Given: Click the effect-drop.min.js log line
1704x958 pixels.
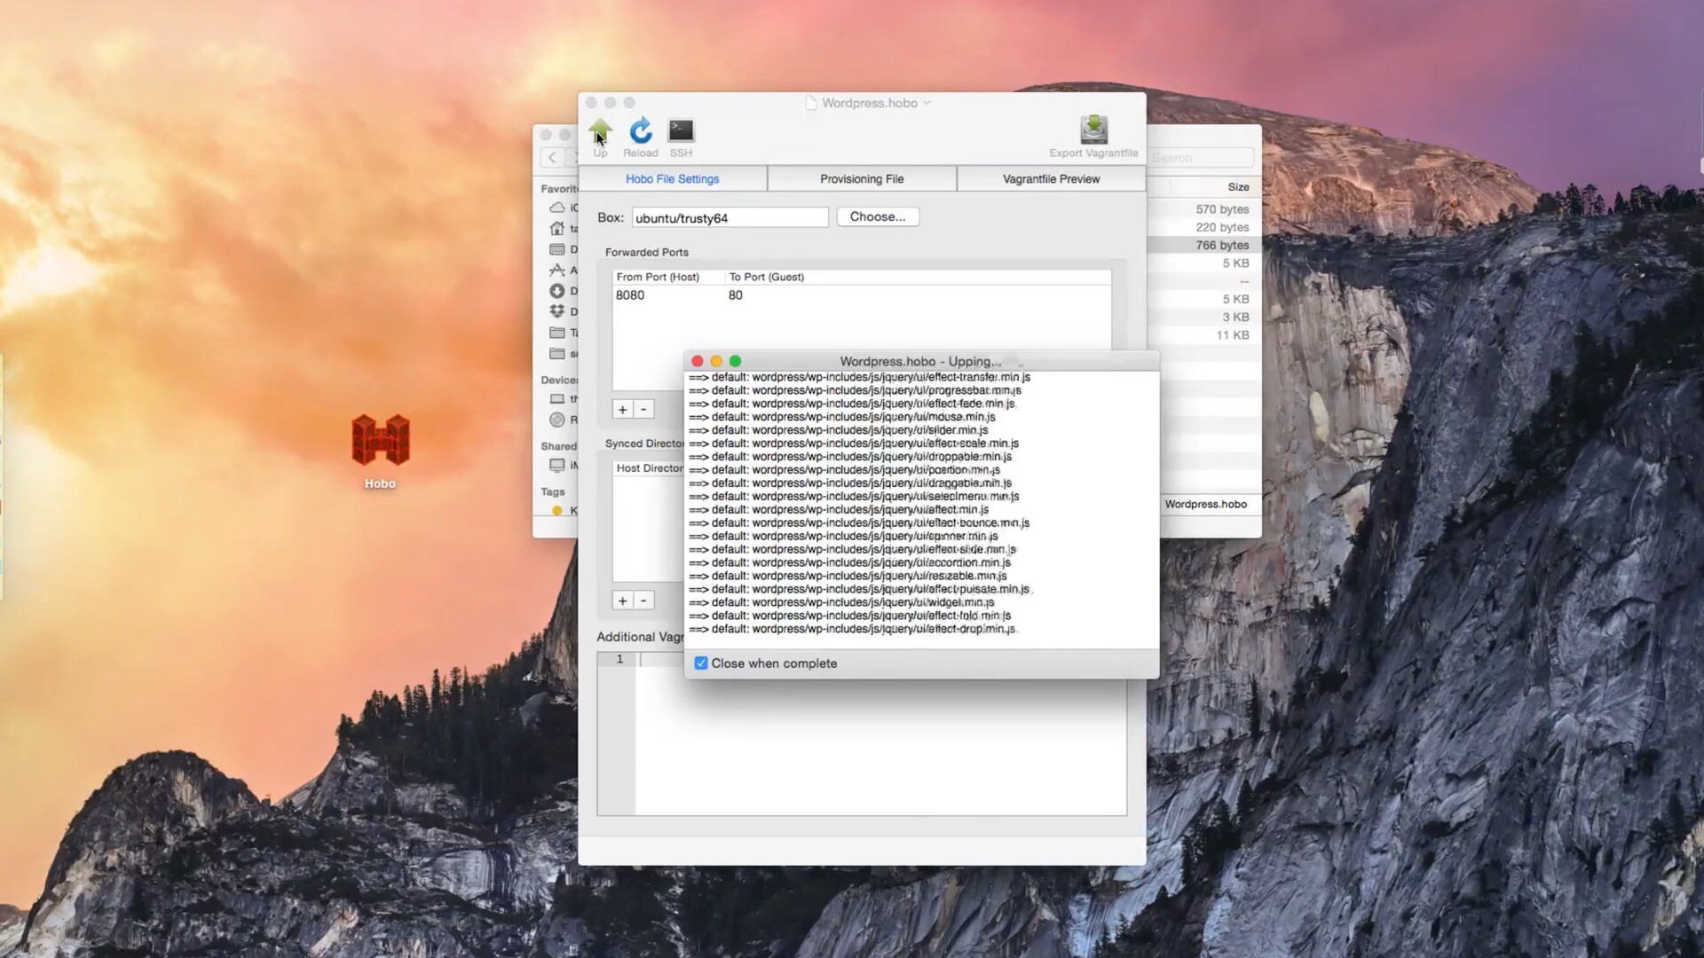Looking at the screenshot, I should pyautogui.click(x=852, y=629).
